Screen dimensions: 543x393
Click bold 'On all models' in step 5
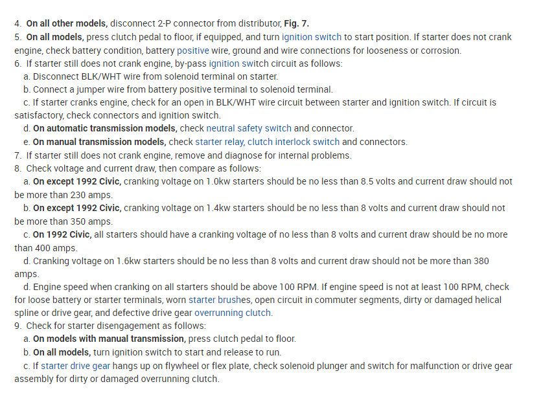coord(54,37)
